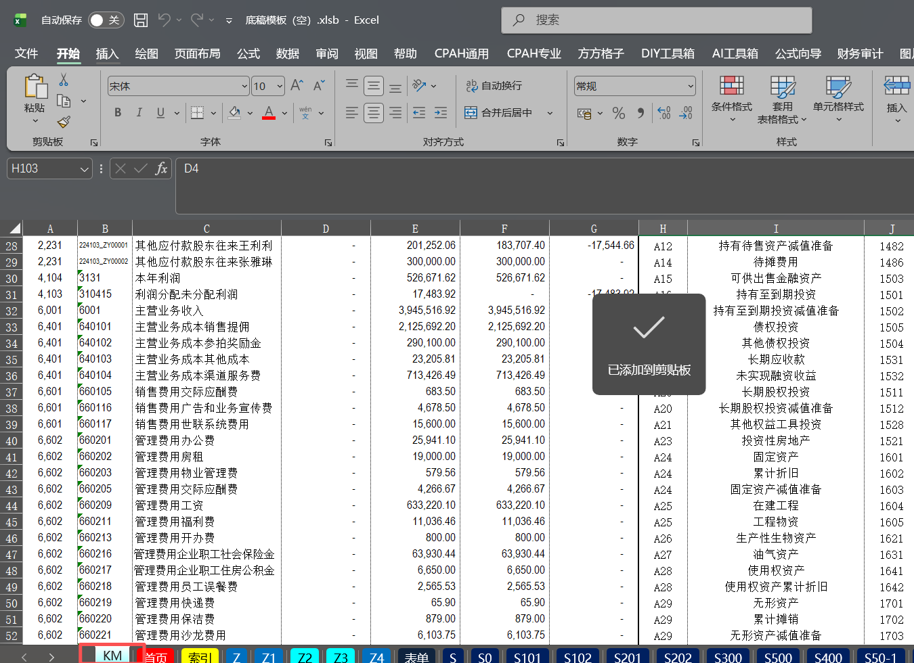This screenshot has height=663, width=914.
Task: Decrease decimal places icon
Action: coord(686,113)
